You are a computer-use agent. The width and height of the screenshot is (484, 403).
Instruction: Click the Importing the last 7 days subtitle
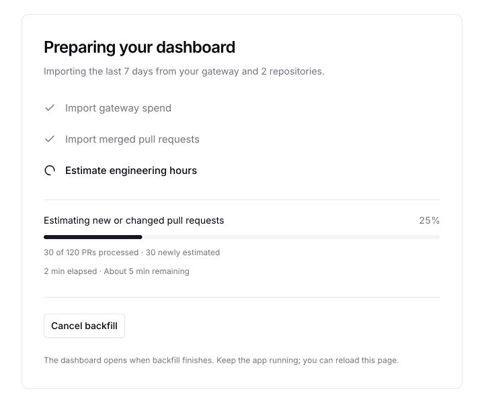[184, 71]
